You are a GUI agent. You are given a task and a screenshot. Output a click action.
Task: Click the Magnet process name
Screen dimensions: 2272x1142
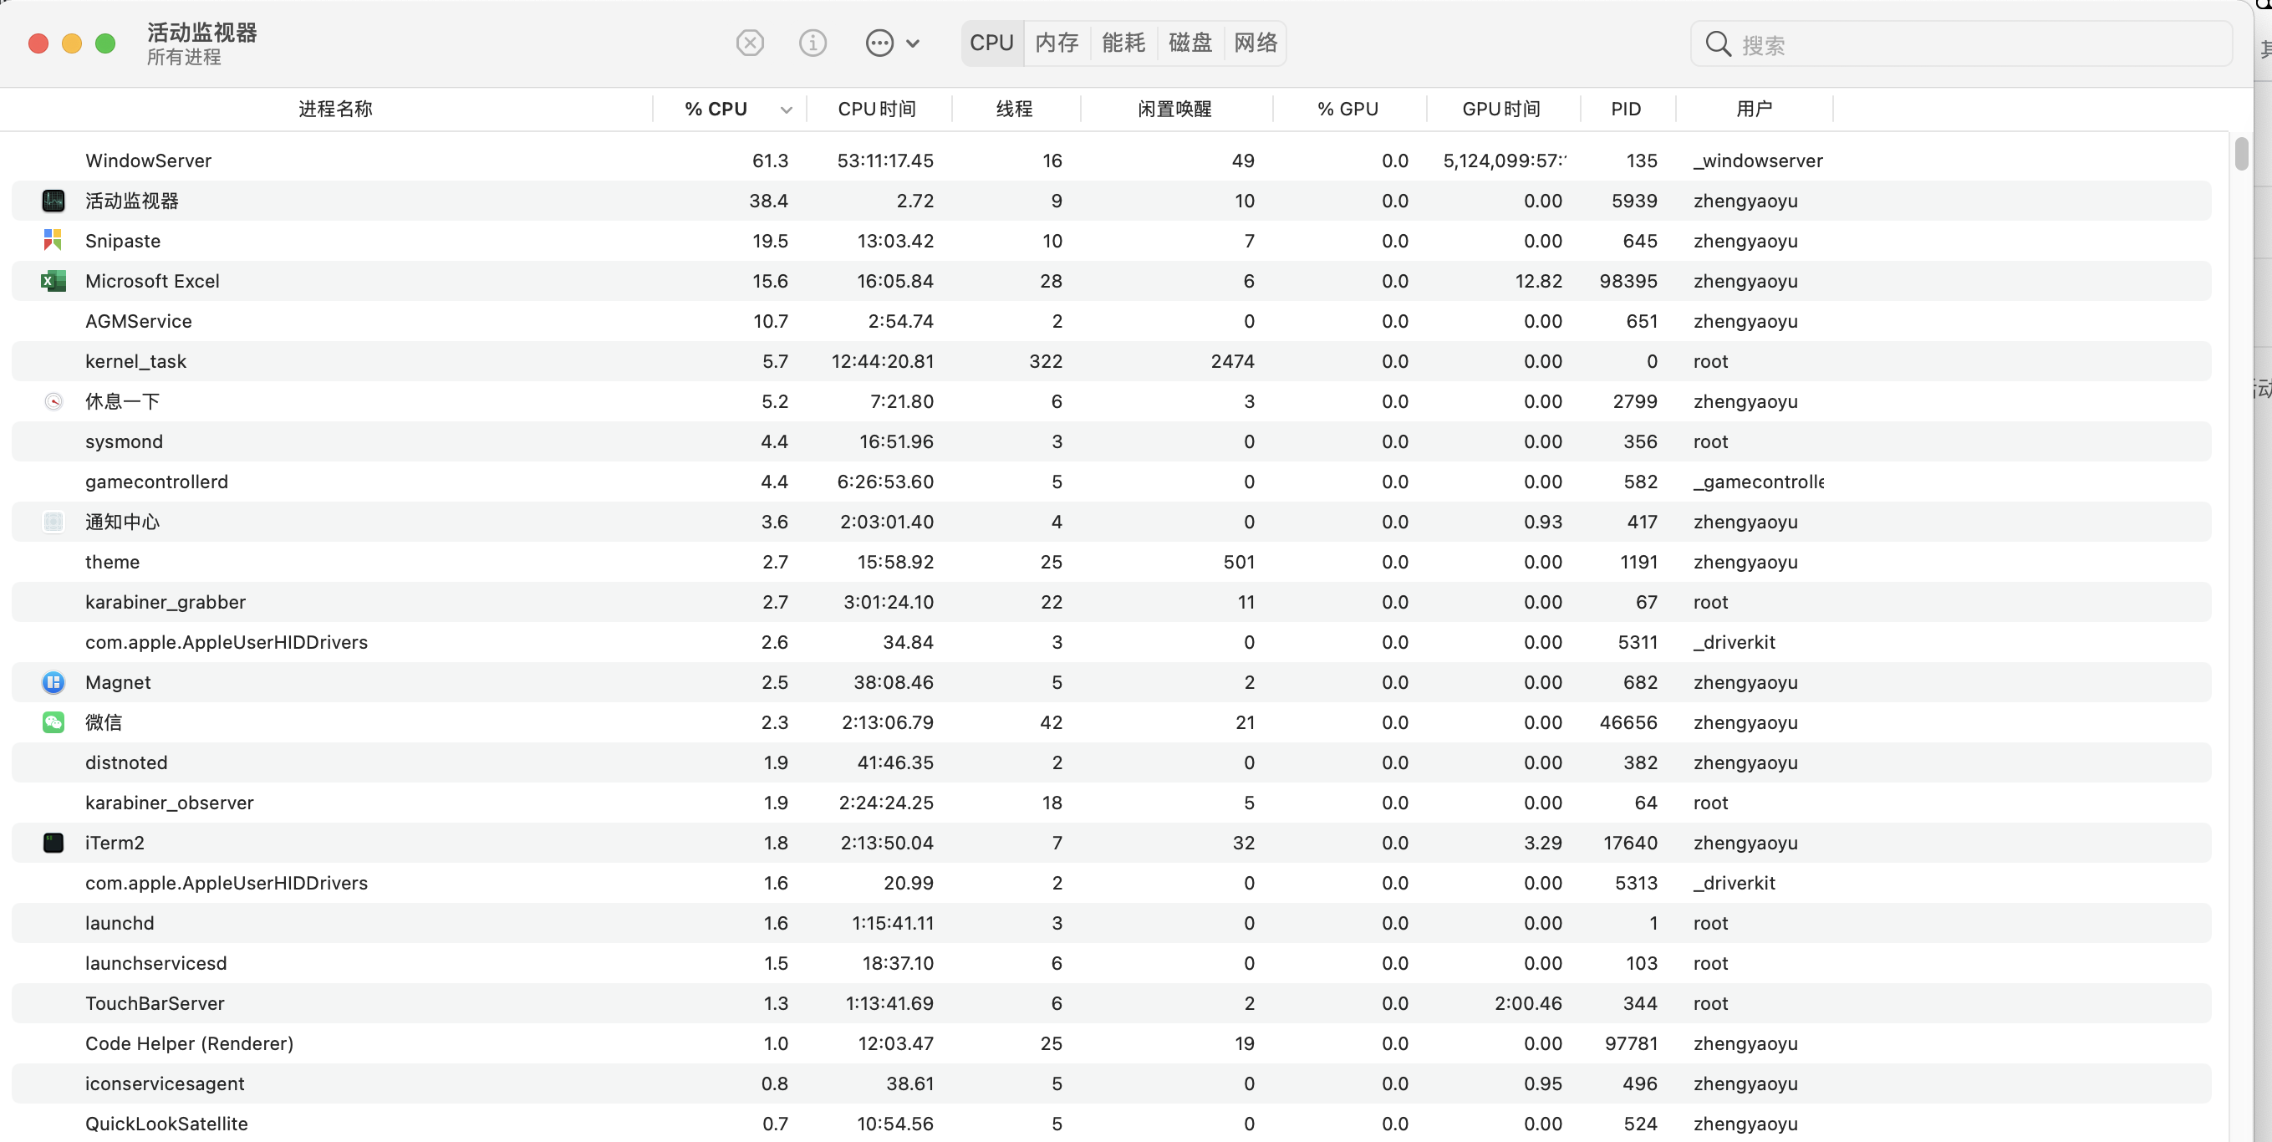pyautogui.click(x=117, y=682)
